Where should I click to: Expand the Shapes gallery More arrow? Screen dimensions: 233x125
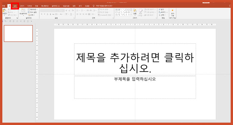tap(131, 15)
